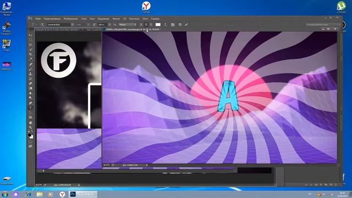
Task: Open Internet Explorer from taskbar
Action: coord(28,194)
